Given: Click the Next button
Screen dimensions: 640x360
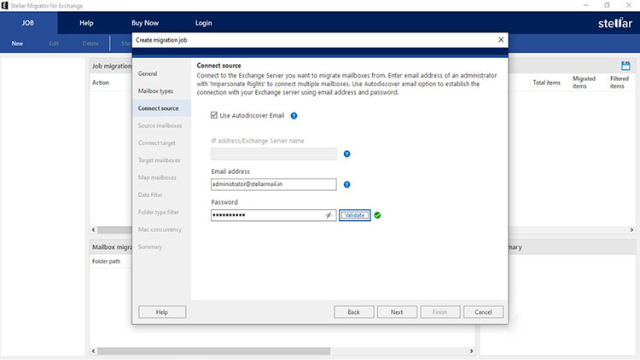Looking at the screenshot, I should pyautogui.click(x=397, y=312).
